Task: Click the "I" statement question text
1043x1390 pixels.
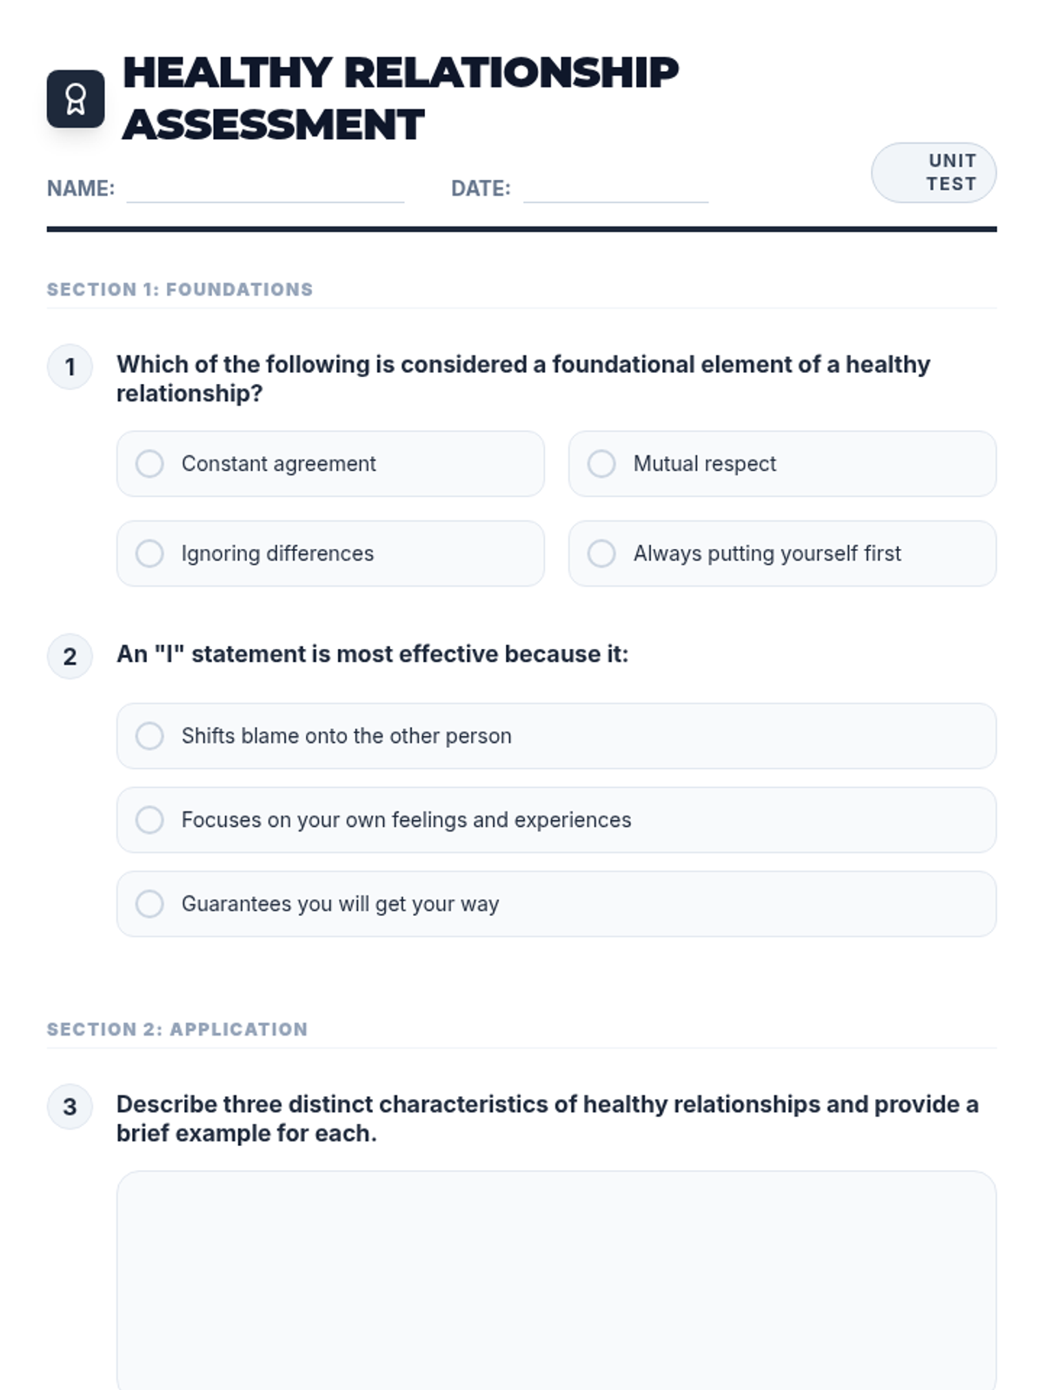Action: [372, 654]
